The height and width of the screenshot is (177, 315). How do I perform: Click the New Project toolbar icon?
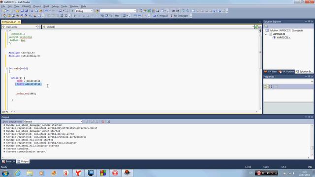(x=4, y=11)
